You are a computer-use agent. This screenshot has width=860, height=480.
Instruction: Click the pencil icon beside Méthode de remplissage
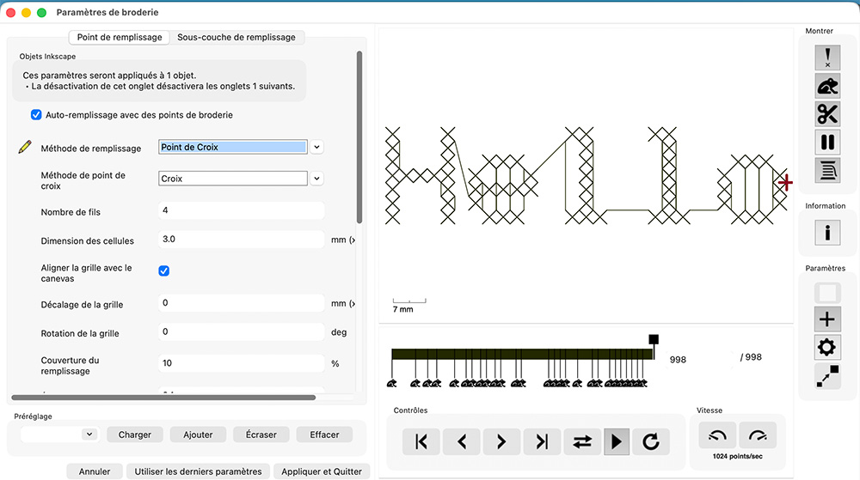pos(25,147)
